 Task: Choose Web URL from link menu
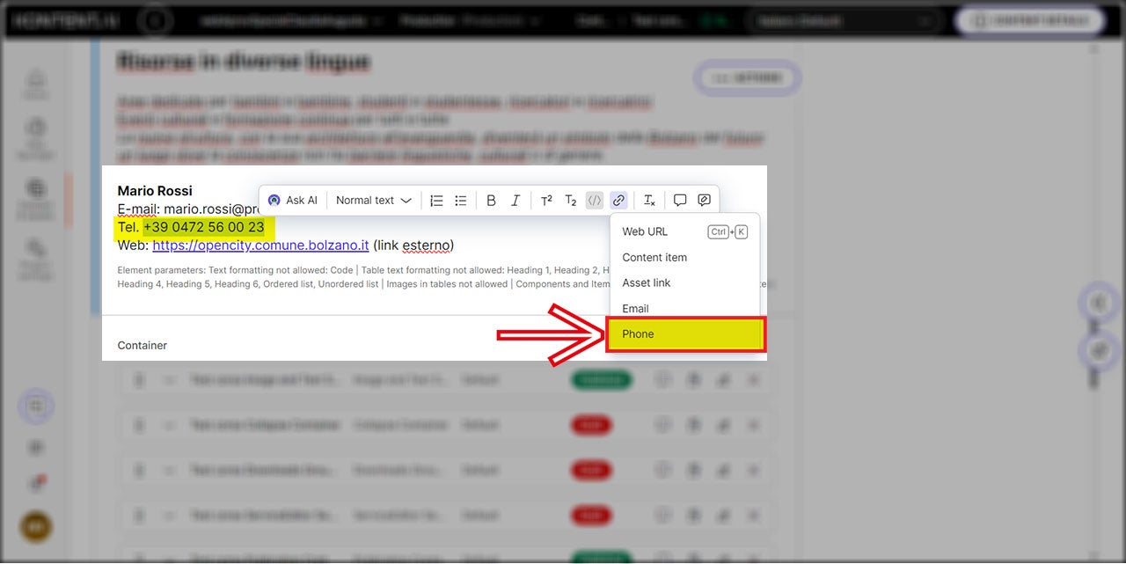click(645, 231)
